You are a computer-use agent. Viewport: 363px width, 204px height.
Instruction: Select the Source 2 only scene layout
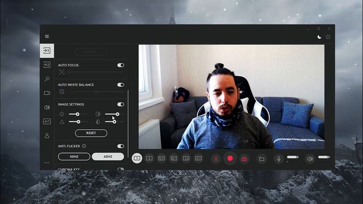coord(149,159)
